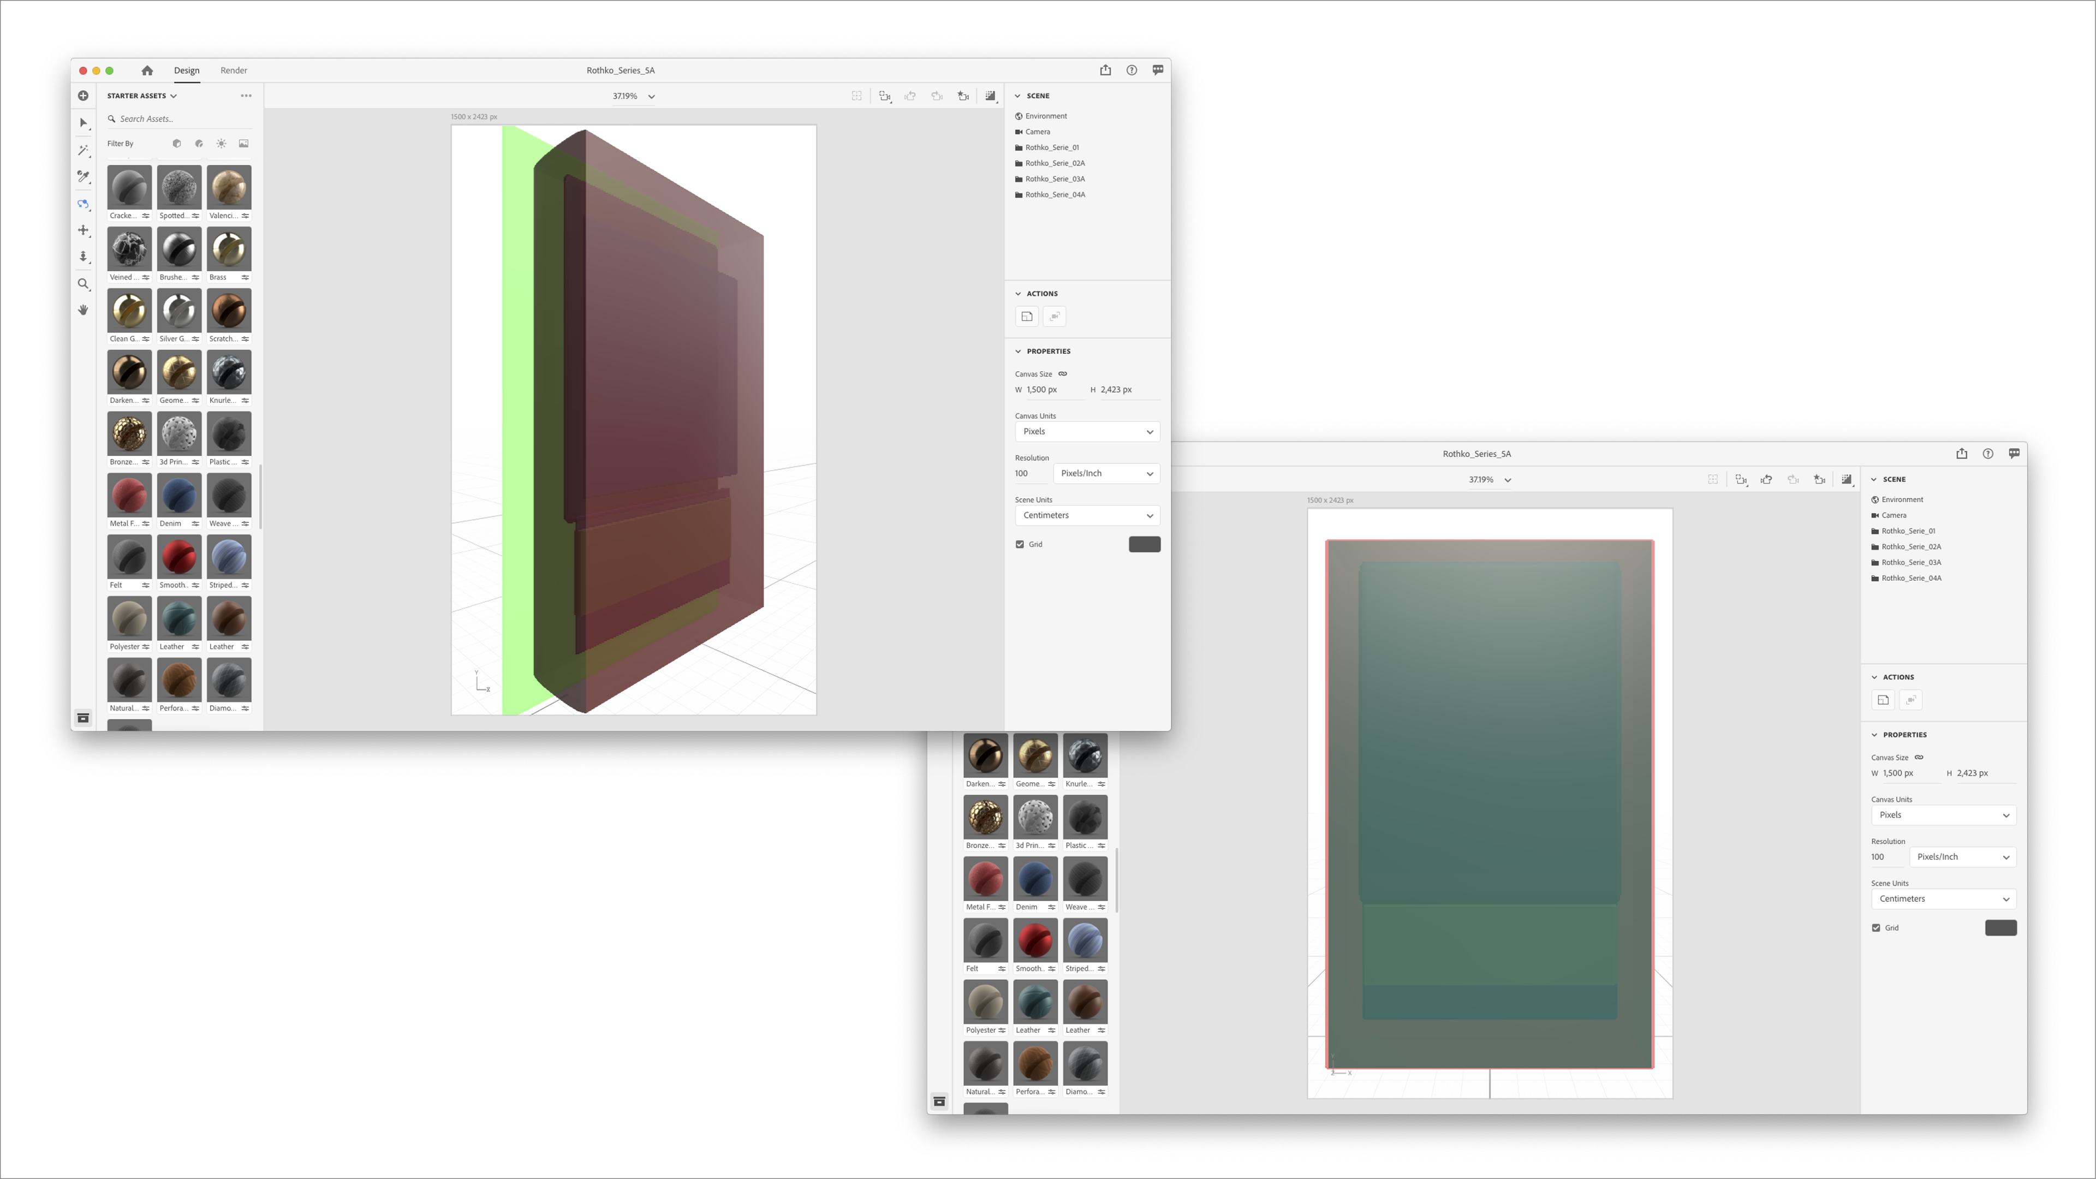Click the Search Assets field
Viewport: 2096px width, 1179px height.
(x=179, y=119)
